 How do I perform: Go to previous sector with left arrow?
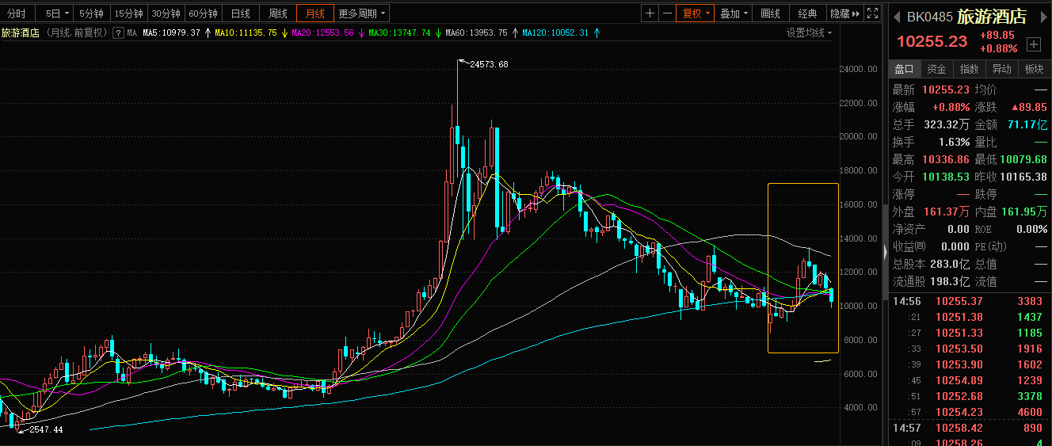[x=896, y=17]
